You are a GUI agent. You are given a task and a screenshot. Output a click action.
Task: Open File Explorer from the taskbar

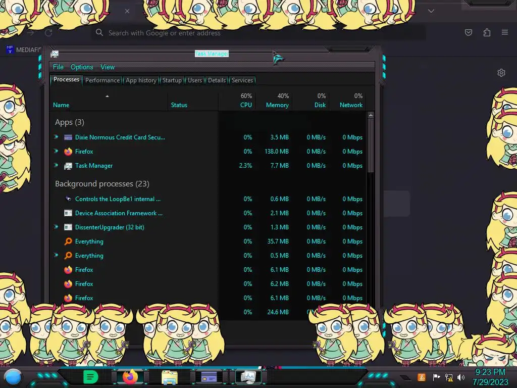pos(170,377)
